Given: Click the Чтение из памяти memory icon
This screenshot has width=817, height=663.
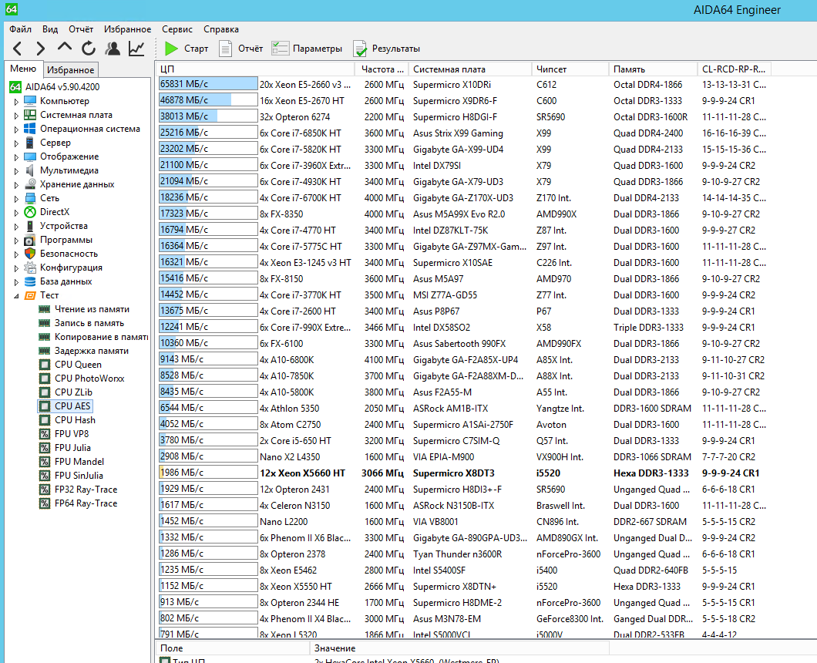Looking at the screenshot, I should point(45,309).
